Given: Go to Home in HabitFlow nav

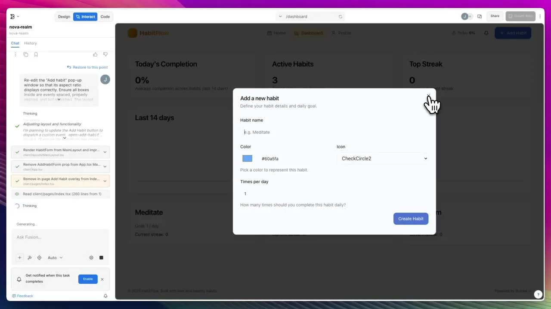Looking at the screenshot, I should (276, 33).
